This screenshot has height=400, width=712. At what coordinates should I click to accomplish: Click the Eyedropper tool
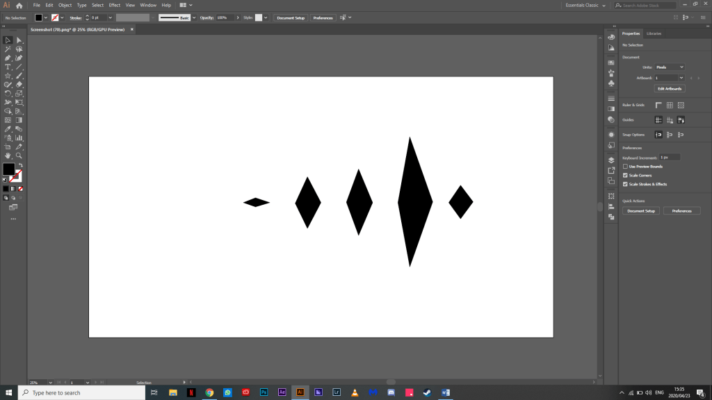point(8,129)
